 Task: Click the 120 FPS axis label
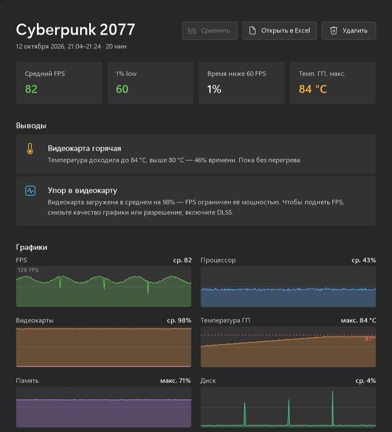(x=28, y=270)
